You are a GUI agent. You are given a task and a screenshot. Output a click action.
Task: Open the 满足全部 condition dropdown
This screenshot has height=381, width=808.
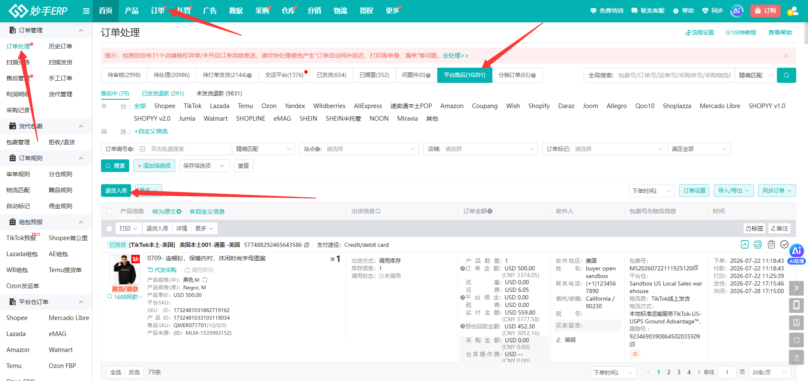tap(699, 149)
